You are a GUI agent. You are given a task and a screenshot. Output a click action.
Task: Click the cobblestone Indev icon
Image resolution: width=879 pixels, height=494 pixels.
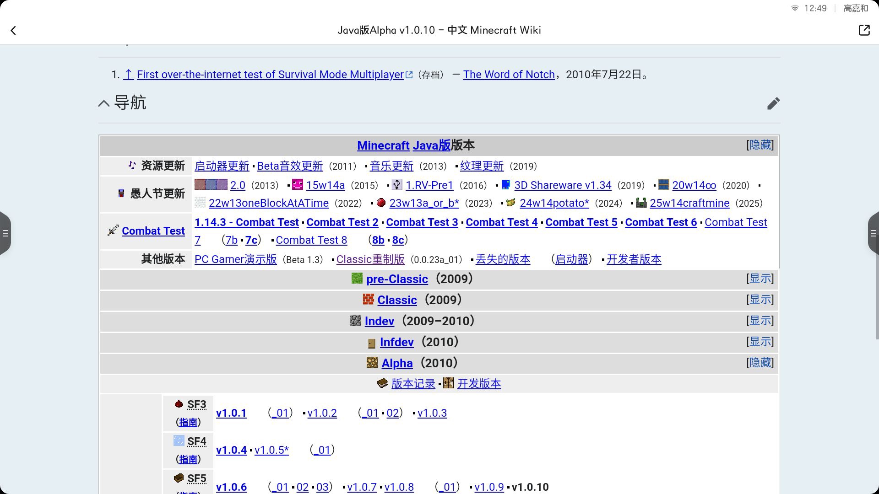[356, 321]
